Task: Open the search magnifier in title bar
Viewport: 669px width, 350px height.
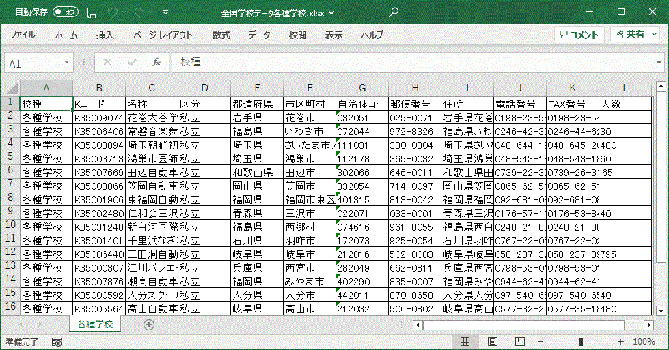Action: tap(394, 12)
